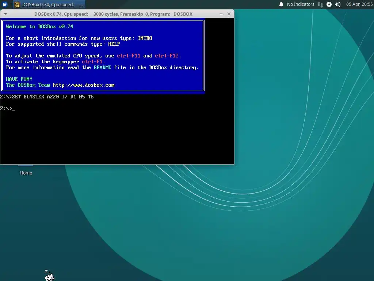The height and width of the screenshot is (281, 374).
Task: Click the yellow INTRO command text
Action: 145,38
